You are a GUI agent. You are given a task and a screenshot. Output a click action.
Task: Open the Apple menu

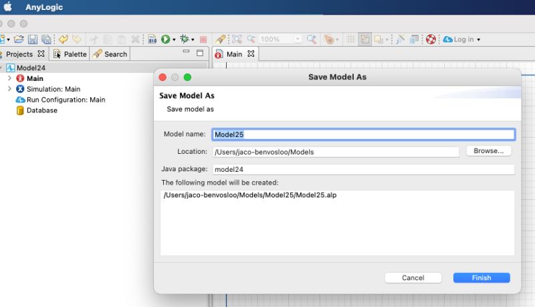[8, 7]
